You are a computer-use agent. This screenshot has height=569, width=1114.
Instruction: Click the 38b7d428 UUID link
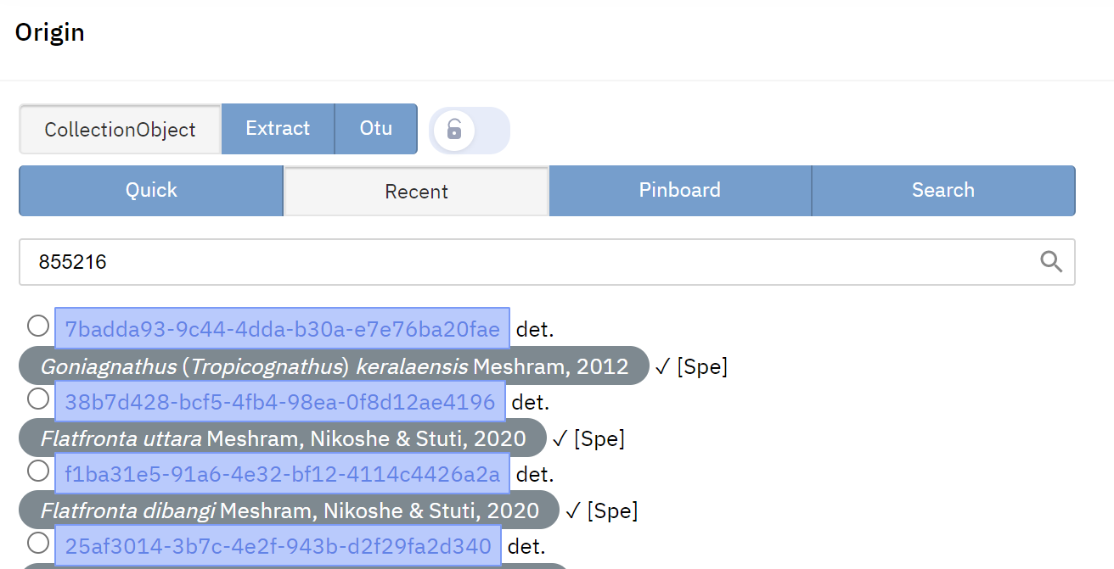(x=279, y=401)
